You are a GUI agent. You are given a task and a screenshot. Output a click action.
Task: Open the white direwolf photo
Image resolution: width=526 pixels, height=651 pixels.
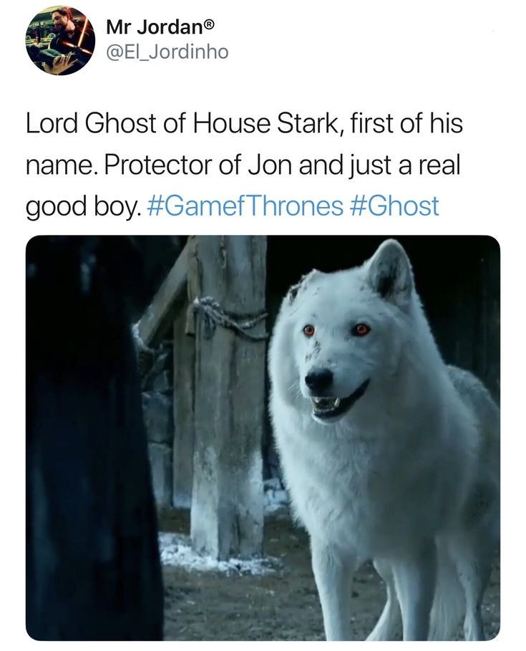pos(263,437)
